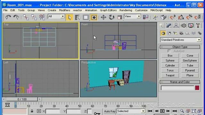Toggle Window/Crossing selection mode

[x=94, y=17]
